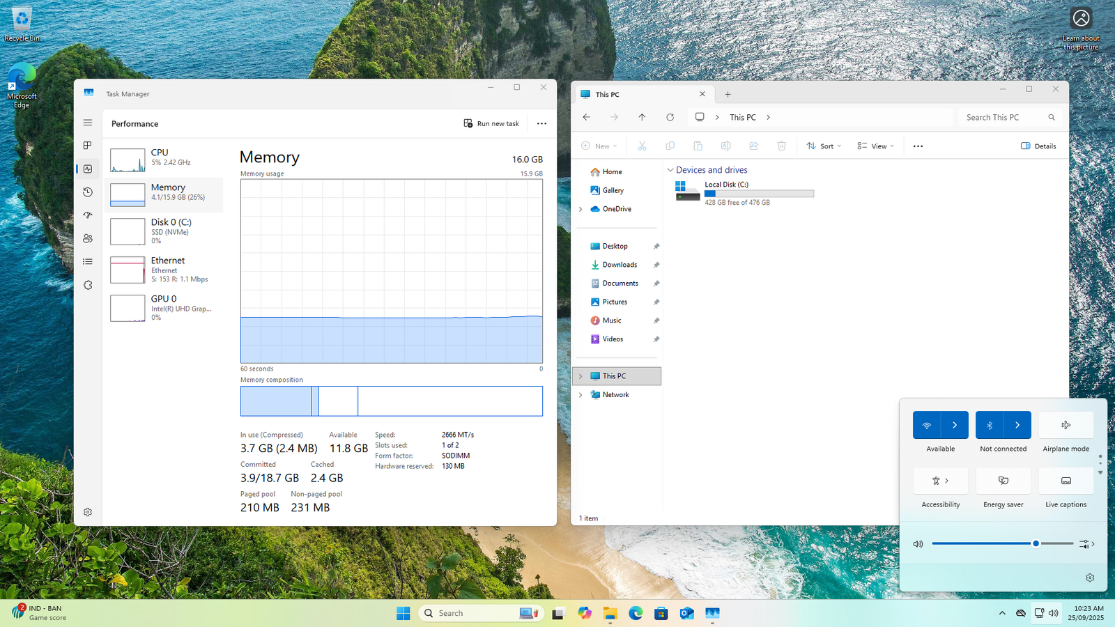Turn on Energy saver
This screenshot has width=1115, height=627.
(1003, 481)
